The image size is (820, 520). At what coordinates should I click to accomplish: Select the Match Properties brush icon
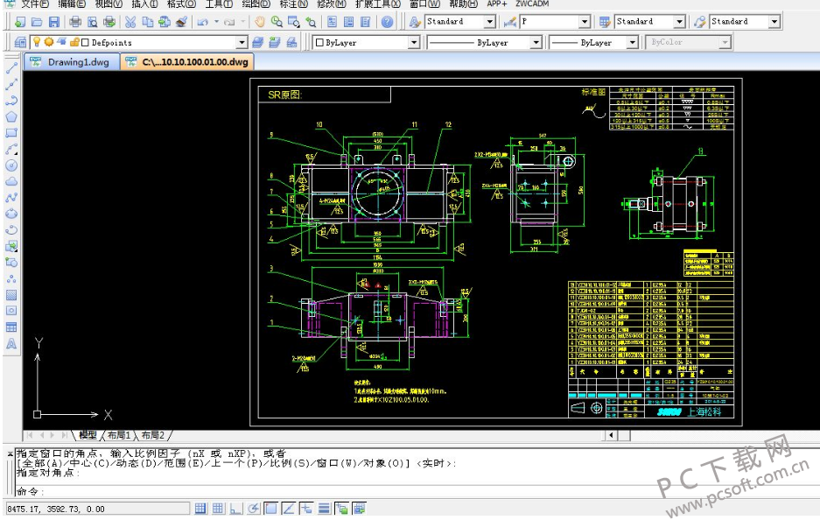[x=181, y=22]
